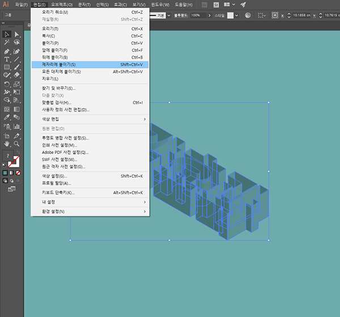Screen dimensions: 340x317
Task: Select the Paintbrush tool
Action: click(16, 67)
